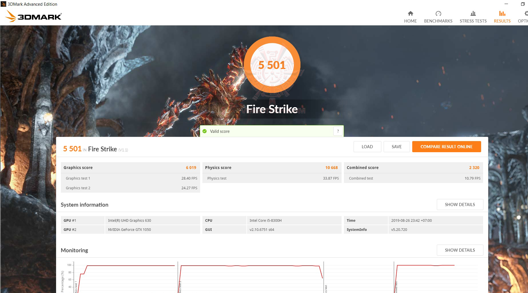Viewport: 528px width, 293px height.
Task: Click the Monitoring heading
Action: coord(74,250)
